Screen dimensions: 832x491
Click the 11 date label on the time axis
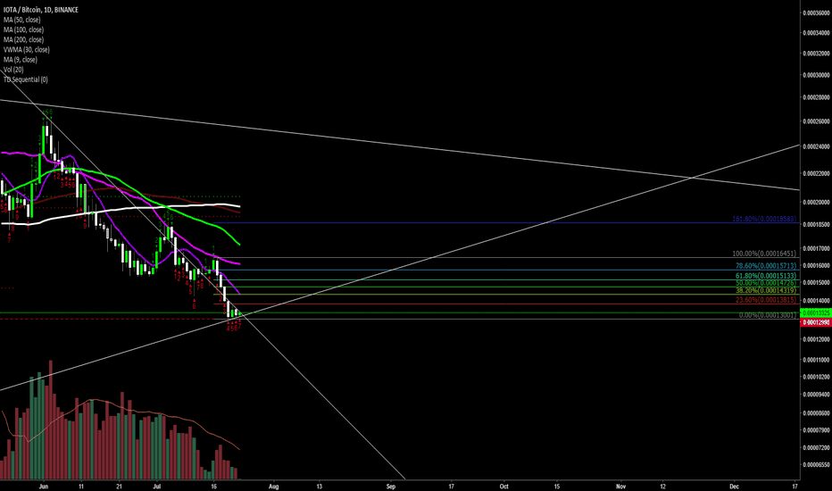click(81, 487)
